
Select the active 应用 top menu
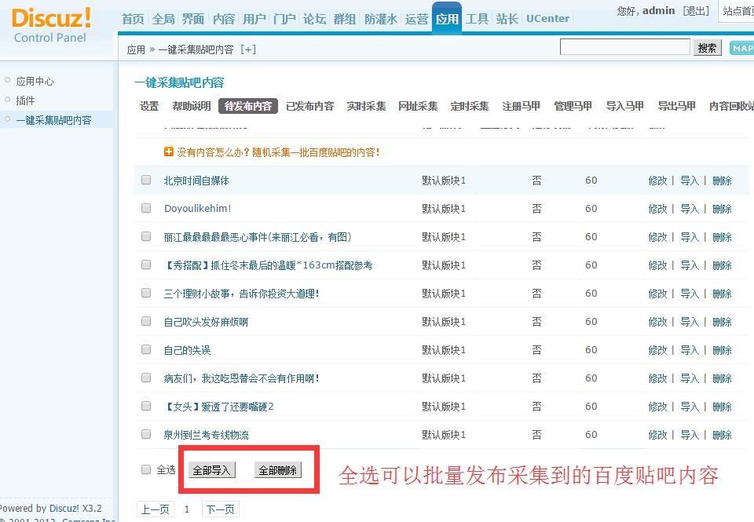pos(447,19)
